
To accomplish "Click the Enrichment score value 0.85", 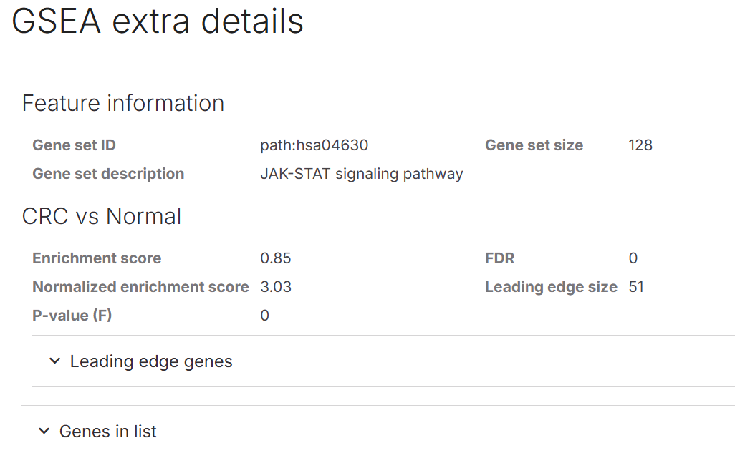I will pos(276,258).
